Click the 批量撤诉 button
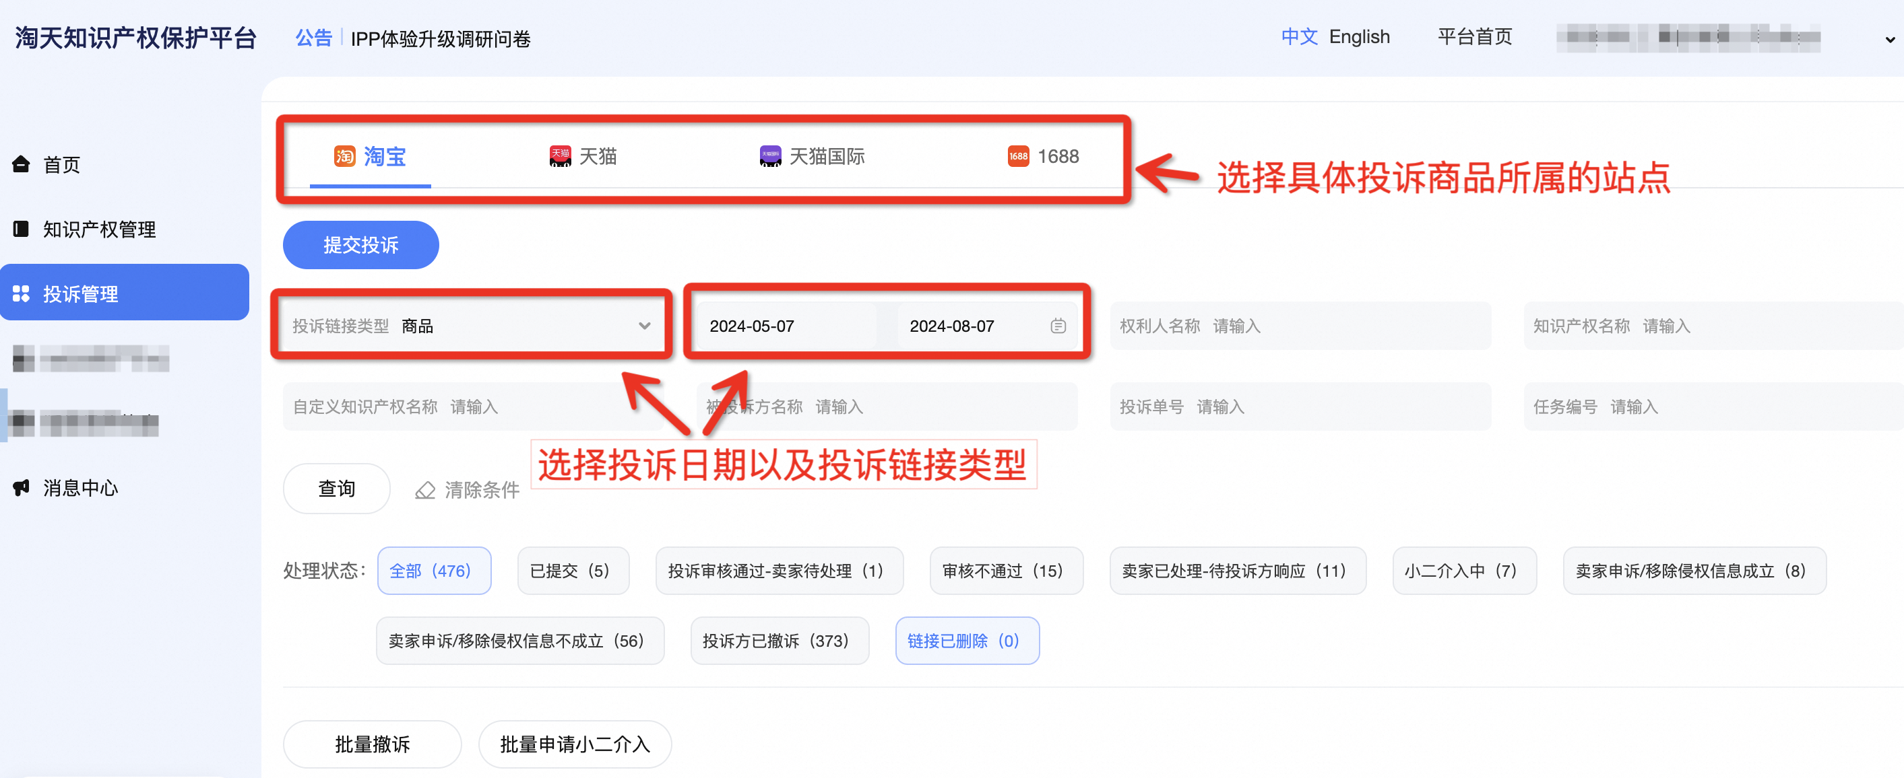 tap(372, 743)
